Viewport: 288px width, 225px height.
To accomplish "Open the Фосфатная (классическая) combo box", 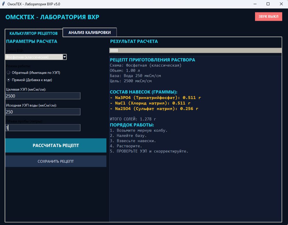I will (x=36, y=57).
